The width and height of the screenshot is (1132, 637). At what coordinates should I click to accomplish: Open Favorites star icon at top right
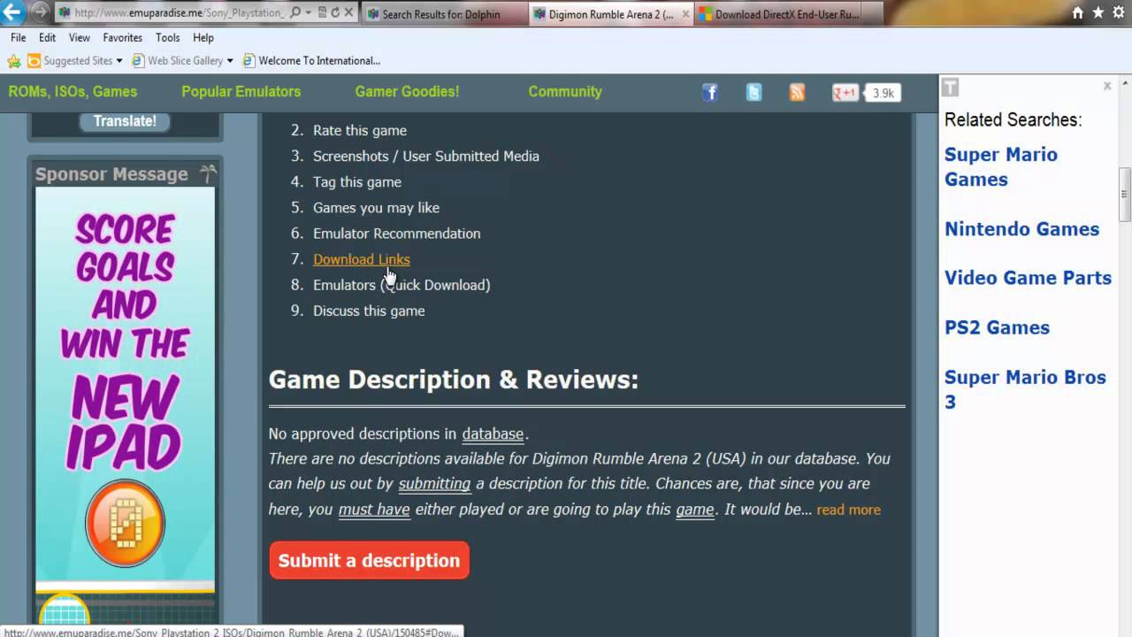[x=1098, y=12]
